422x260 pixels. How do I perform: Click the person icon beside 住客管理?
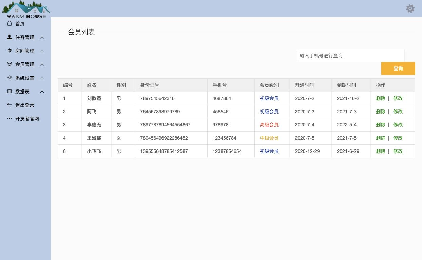[x=9, y=37]
